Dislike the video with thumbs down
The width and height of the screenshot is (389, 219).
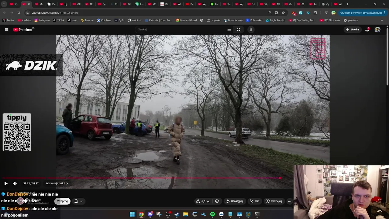tap(217, 201)
